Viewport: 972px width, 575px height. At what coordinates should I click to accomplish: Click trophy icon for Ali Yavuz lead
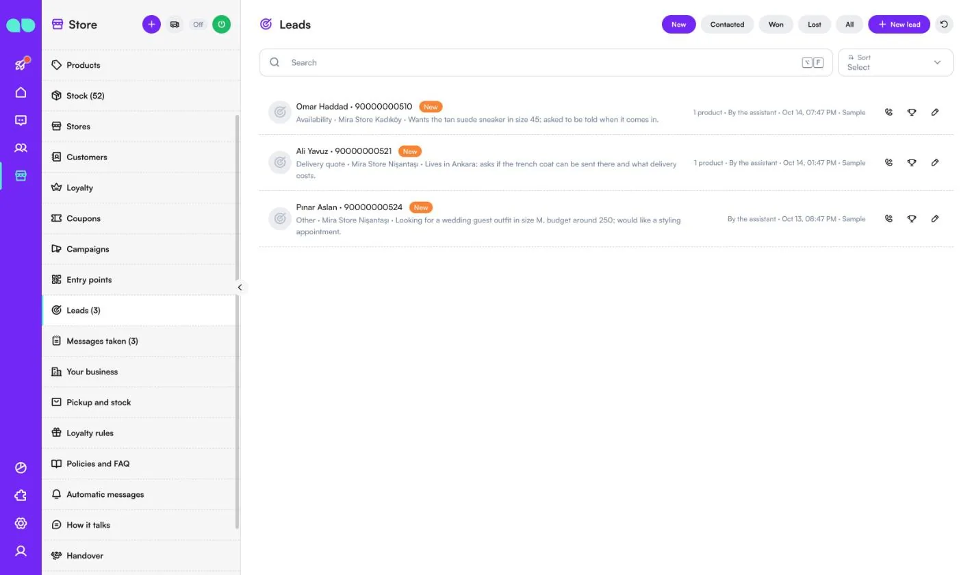tap(912, 163)
